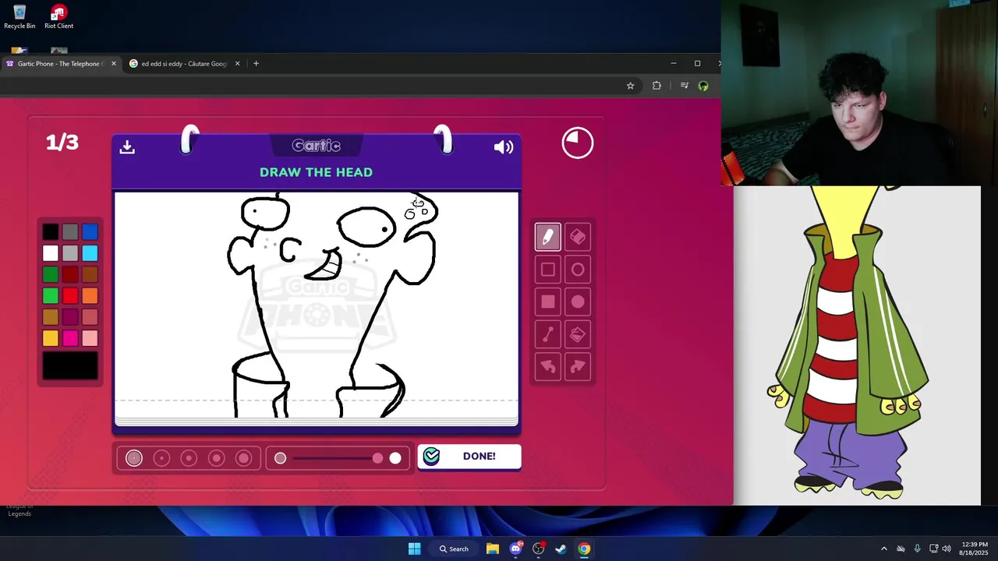Click the character body reference image
Screen dimensions: 998x561
[857, 345]
